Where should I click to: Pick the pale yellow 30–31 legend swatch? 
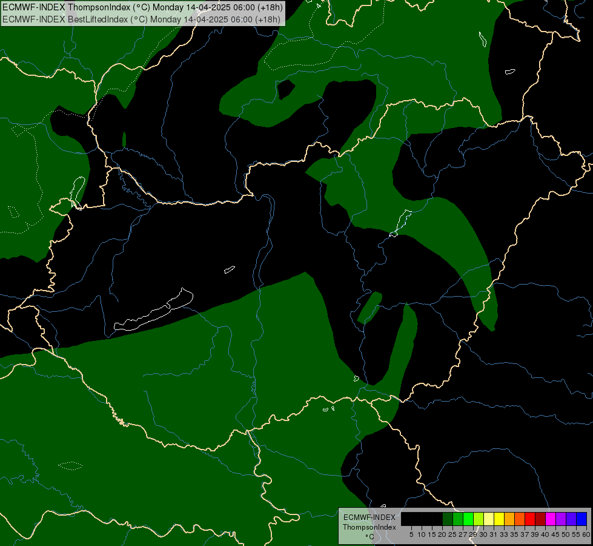[489, 519]
